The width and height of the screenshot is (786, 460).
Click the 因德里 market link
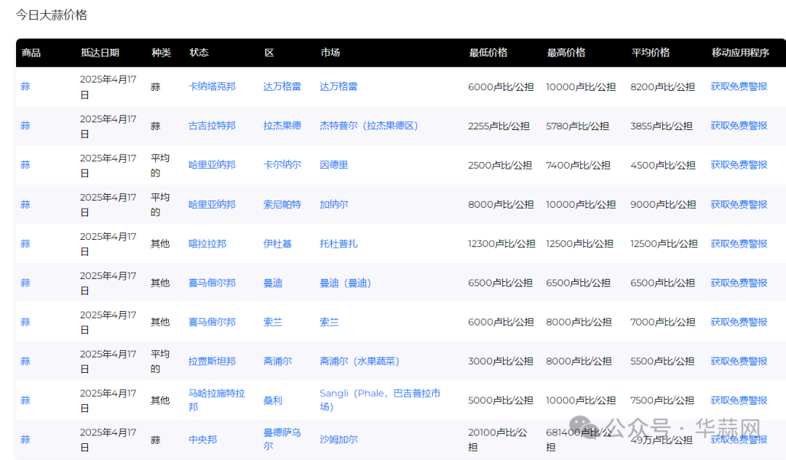click(x=334, y=165)
